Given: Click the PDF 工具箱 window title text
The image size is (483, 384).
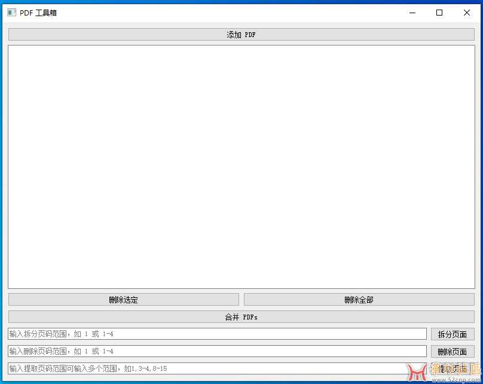Looking at the screenshot, I should point(38,13).
